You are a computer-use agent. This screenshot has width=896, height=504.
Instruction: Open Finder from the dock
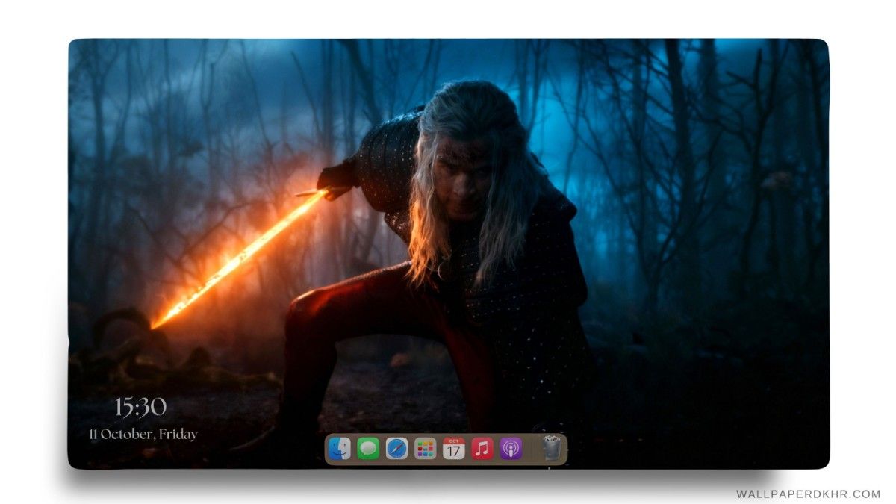pyautogui.click(x=340, y=449)
